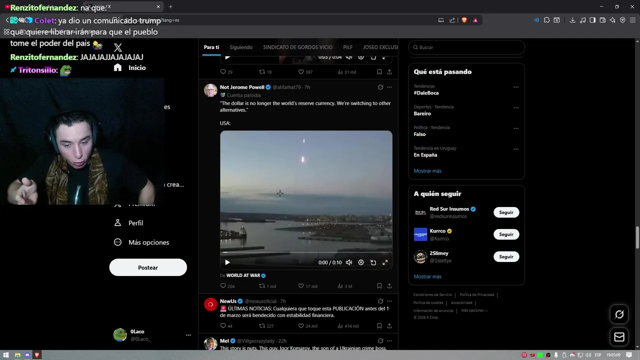Viewport: 640px width, 360px height.
Task: Open Brave extensions puzzle icon
Action: pyautogui.click(x=546, y=20)
